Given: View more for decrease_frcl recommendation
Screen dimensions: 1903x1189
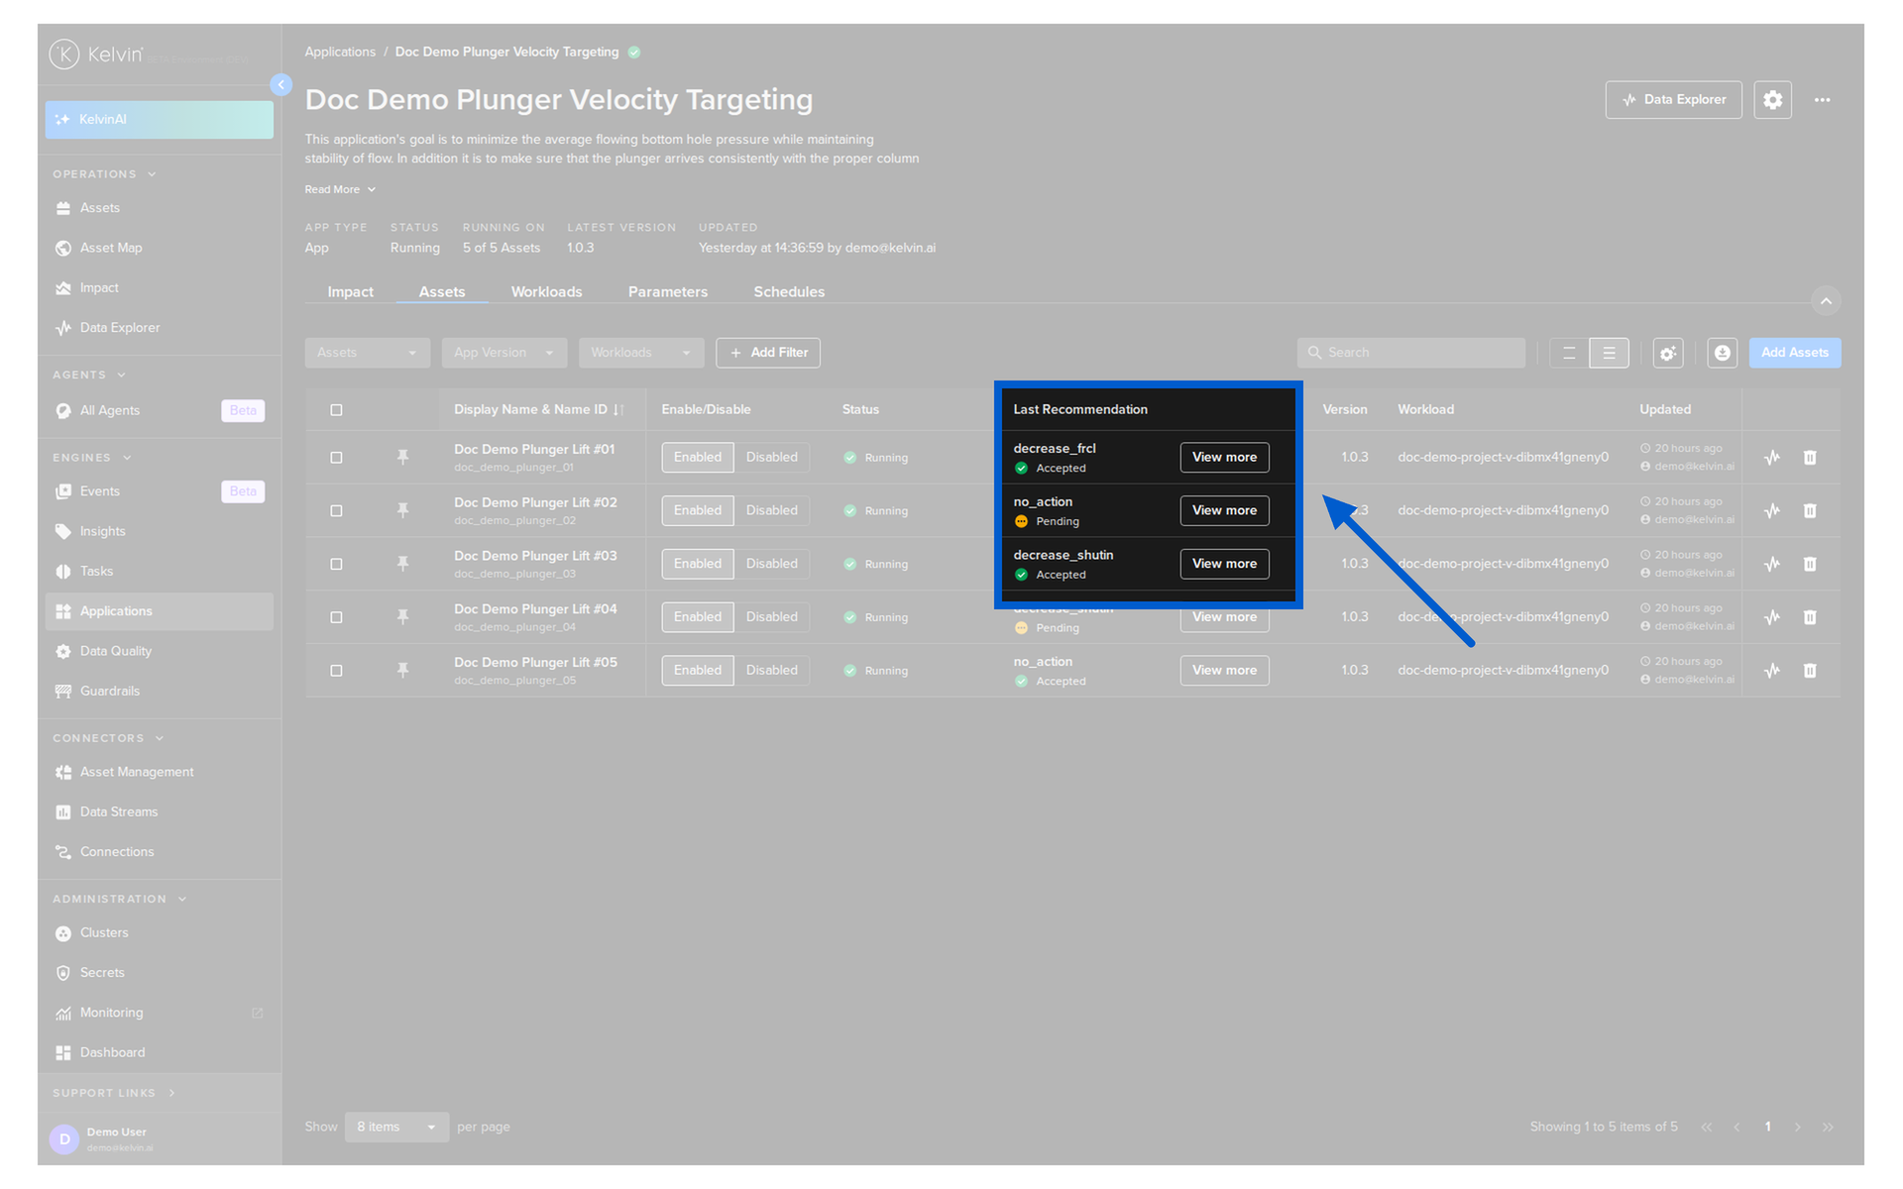Looking at the screenshot, I should (1224, 458).
